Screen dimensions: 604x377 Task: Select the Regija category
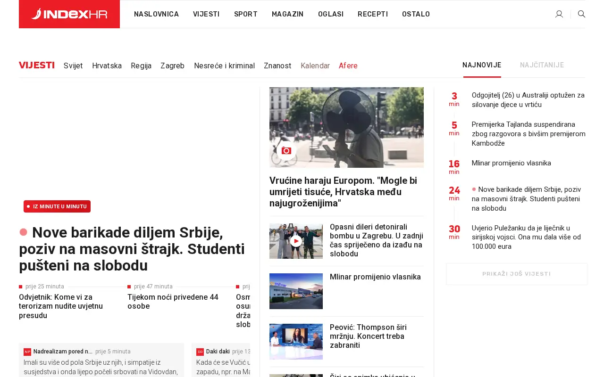point(141,66)
